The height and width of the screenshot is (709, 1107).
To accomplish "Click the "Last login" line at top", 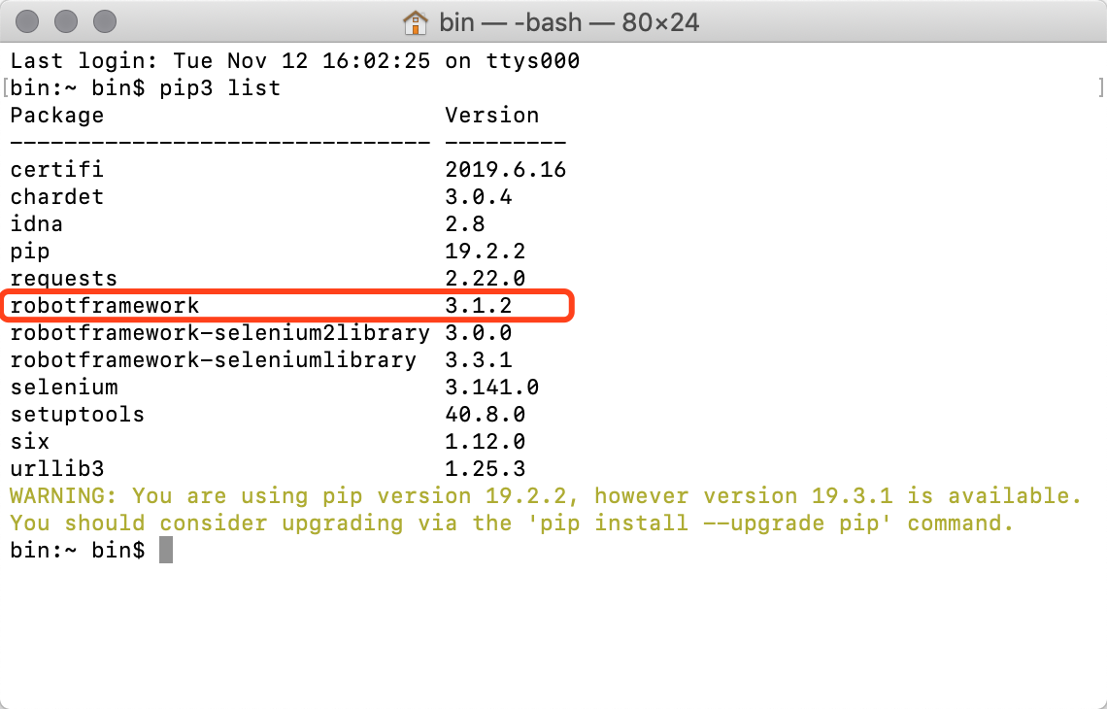I will (x=294, y=61).
